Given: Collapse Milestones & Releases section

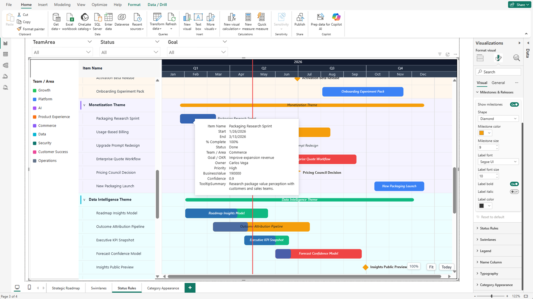Looking at the screenshot, I should pos(495,92).
